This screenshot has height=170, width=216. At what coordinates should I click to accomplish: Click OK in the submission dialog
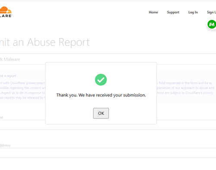click(x=101, y=113)
